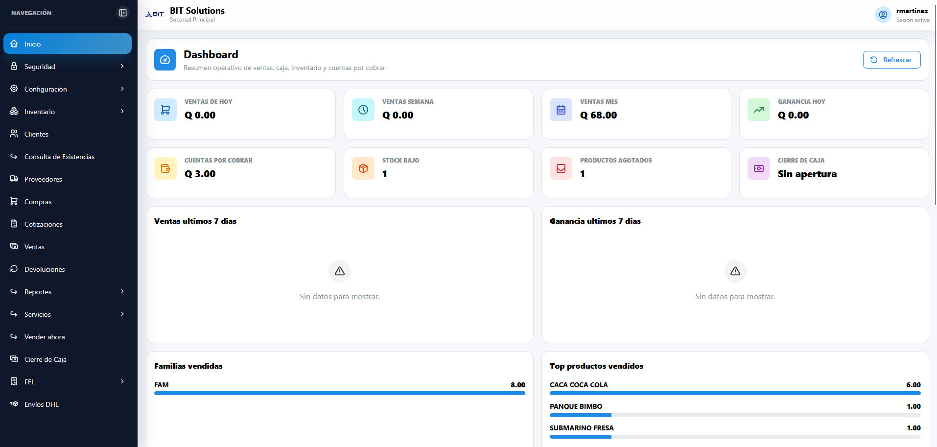Open Devoluciones from the sidebar

[68, 269]
